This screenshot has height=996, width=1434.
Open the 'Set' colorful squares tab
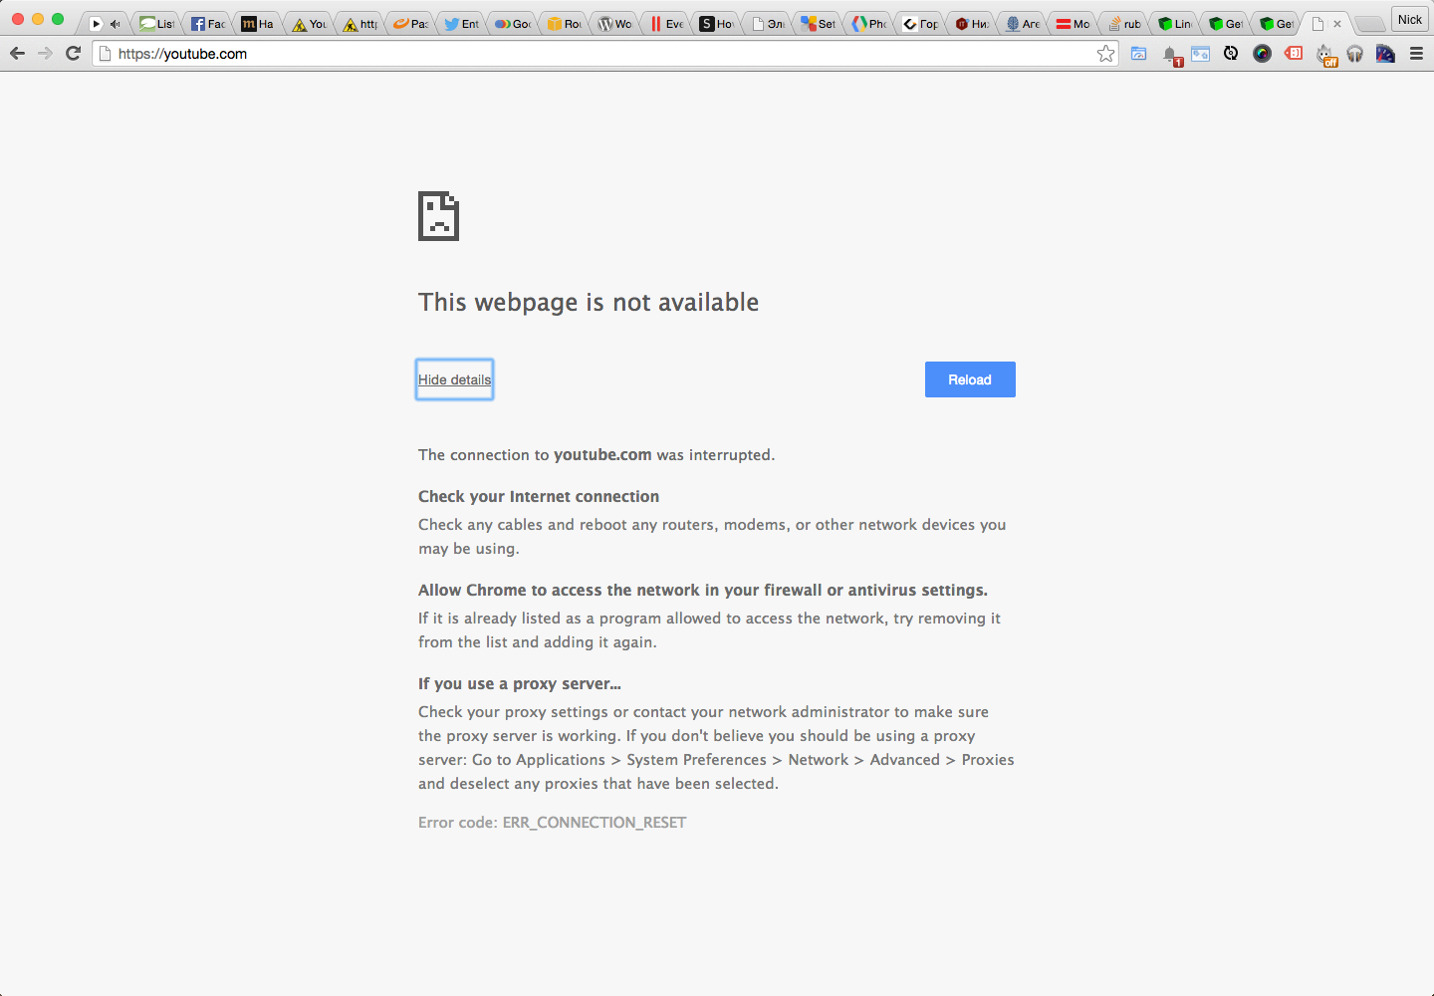[818, 24]
